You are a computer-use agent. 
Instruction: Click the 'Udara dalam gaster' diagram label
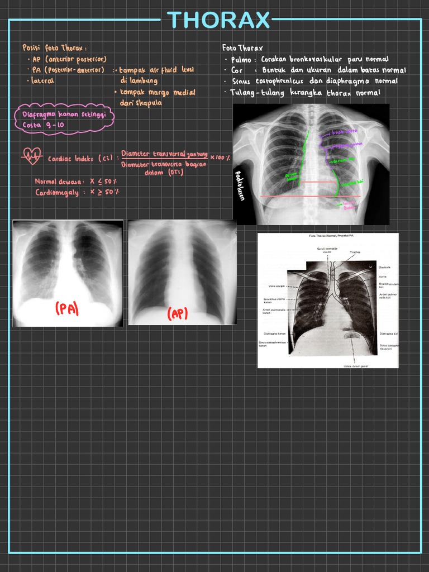[x=356, y=366]
